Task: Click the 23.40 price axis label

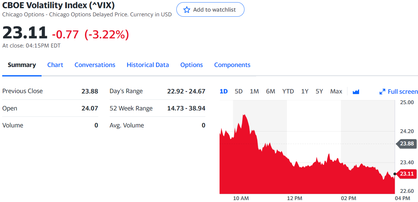Action: (x=408, y=162)
